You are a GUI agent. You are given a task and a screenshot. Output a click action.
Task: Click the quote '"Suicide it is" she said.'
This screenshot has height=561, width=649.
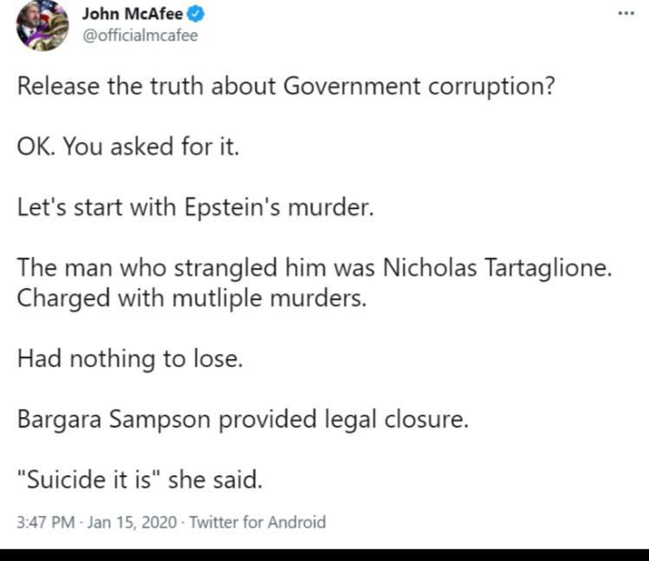140,479
